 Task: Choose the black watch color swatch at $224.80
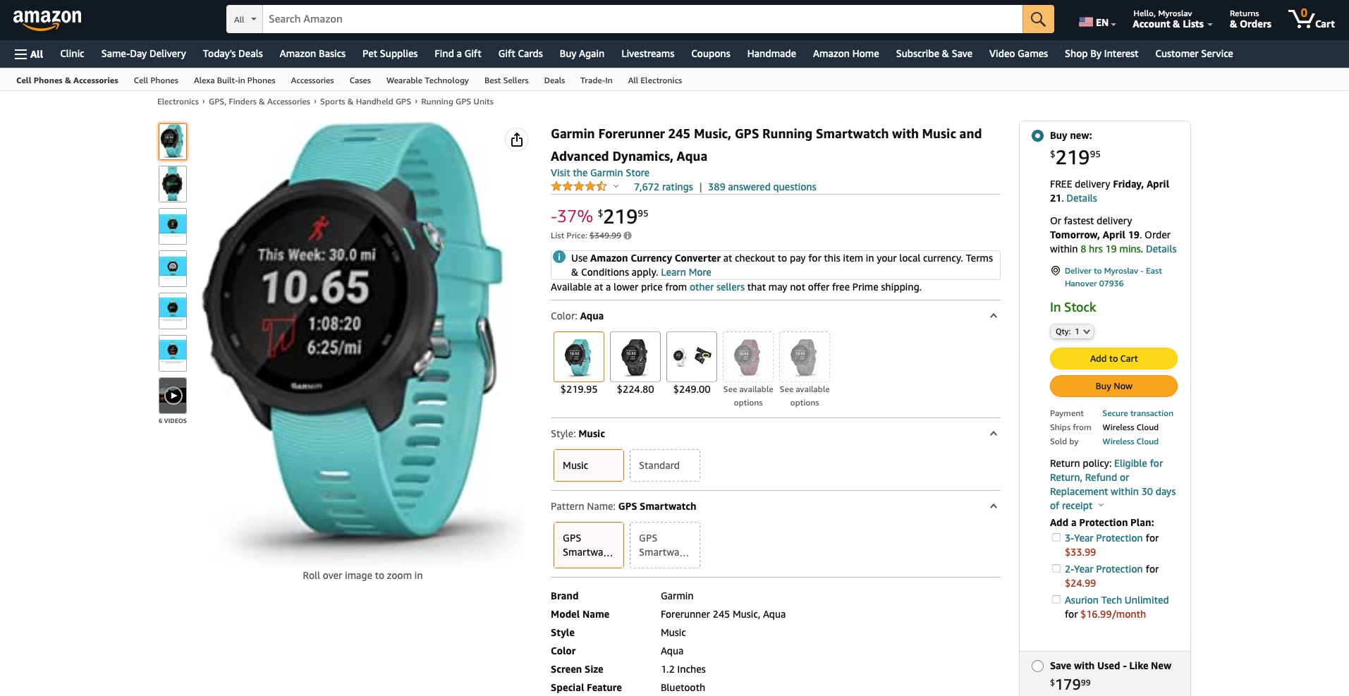click(635, 357)
